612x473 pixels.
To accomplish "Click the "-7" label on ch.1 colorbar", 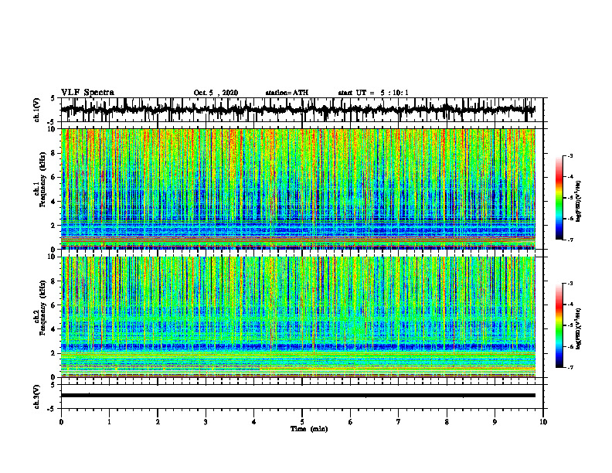I will click(x=570, y=240).
